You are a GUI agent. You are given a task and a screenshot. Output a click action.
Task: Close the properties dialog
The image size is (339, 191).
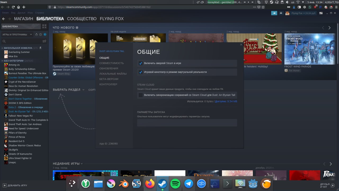point(241,45)
